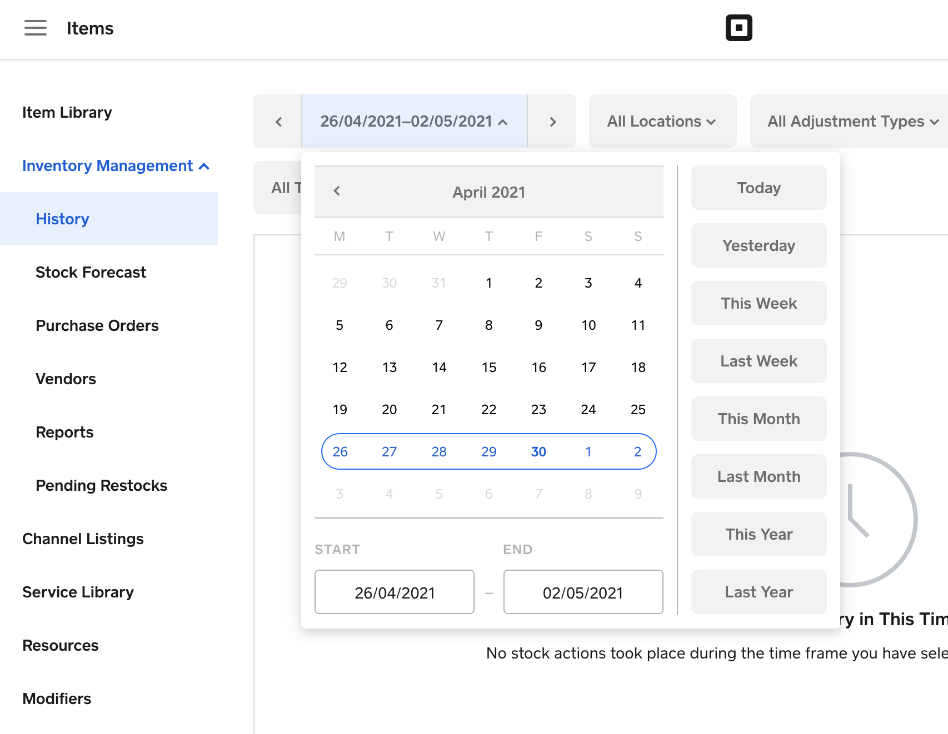This screenshot has width=948, height=734.
Task: Click the Square logo icon
Action: [739, 28]
